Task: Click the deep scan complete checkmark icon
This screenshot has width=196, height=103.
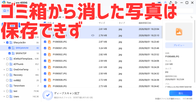Action: (x=48, y=95)
